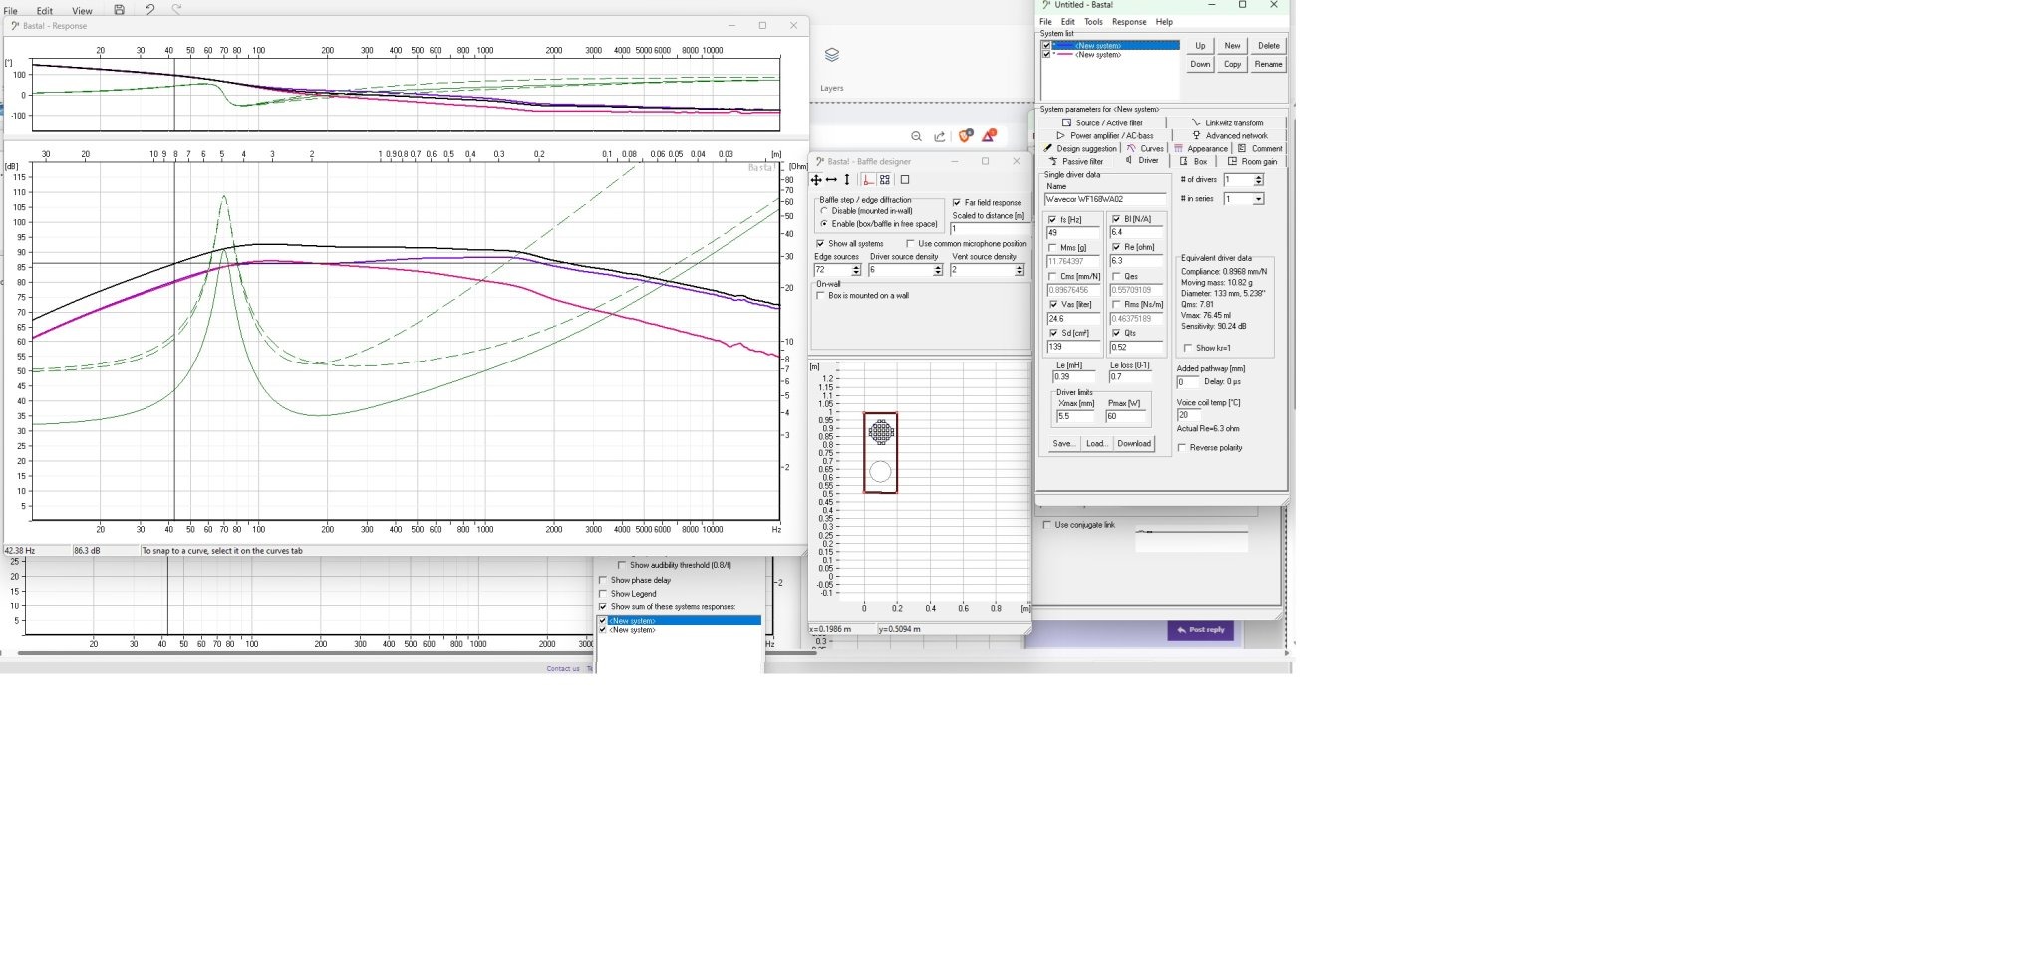Click the Delete system button
Screen dimensions: 2041x965
[x=1269, y=46]
